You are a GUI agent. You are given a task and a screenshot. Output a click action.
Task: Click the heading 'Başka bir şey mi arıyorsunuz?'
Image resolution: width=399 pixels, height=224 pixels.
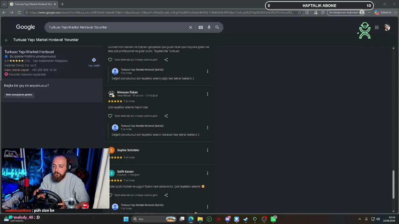(26, 86)
